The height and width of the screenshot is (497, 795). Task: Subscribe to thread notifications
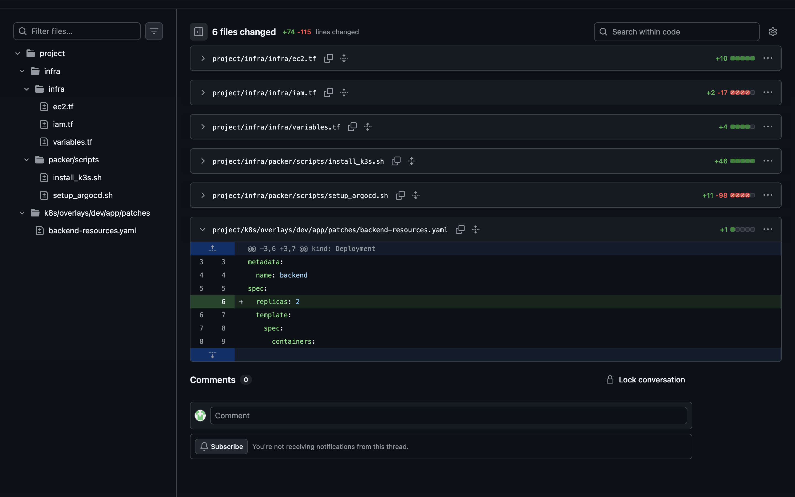(x=221, y=446)
